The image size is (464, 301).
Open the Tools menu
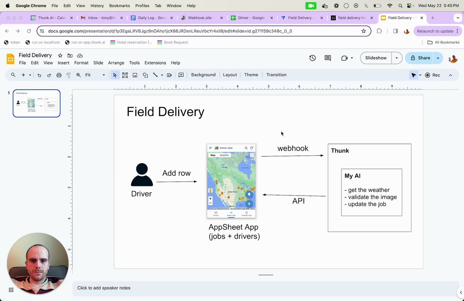pyautogui.click(x=134, y=63)
